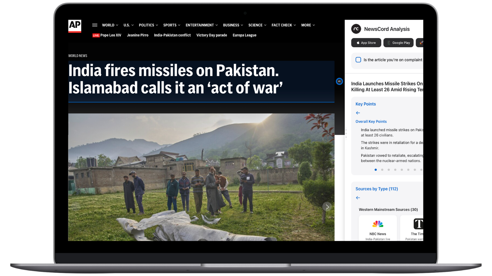
Task: Go back using Key Points arrow
Action: 358,113
